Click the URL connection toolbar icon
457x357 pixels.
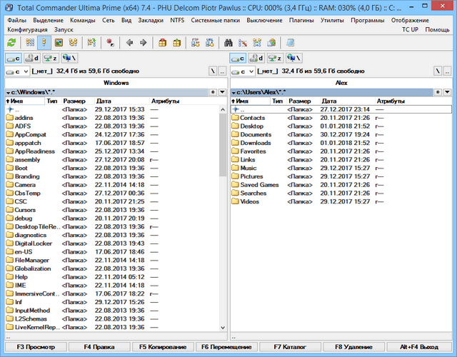[211, 43]
